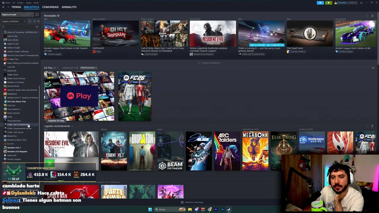379x213 pixels.
Task: Open File Explorer from the taskbar
Action: pyautogui.click(x=190, y=209)
